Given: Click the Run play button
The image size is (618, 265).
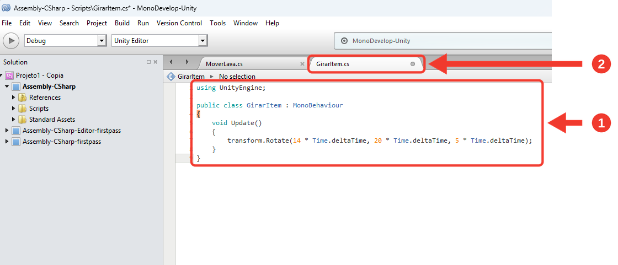Looking at the screenshot, I should (11, 41).
